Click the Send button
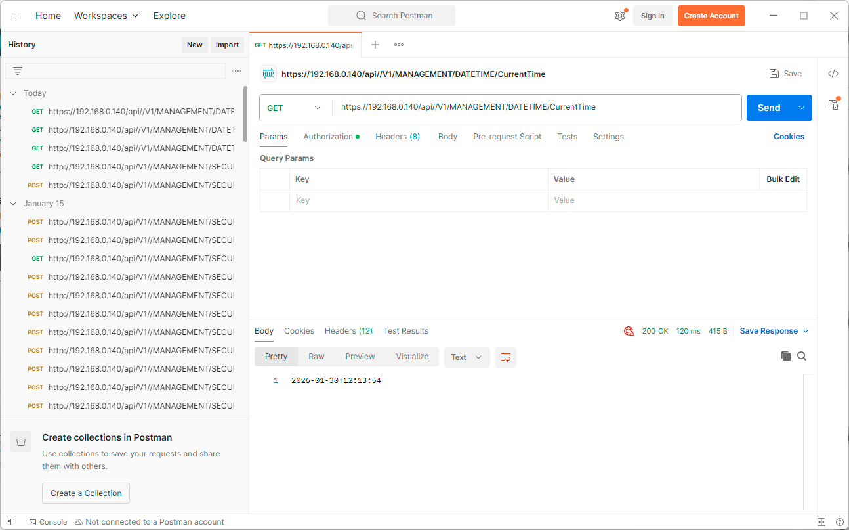Screen dimensions: 849x530 769,108
